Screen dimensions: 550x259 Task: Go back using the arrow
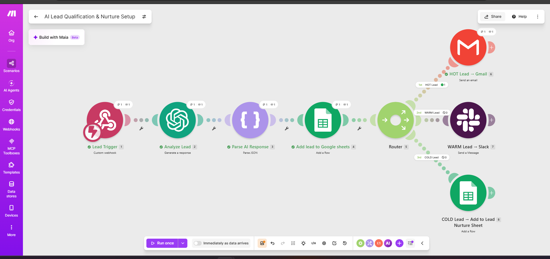pyautogui.click(x=36, y=17)
